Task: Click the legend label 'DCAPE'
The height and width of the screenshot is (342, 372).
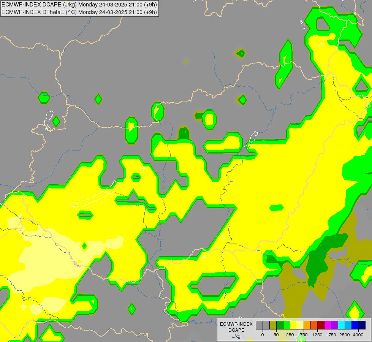Action: [236, 330]
